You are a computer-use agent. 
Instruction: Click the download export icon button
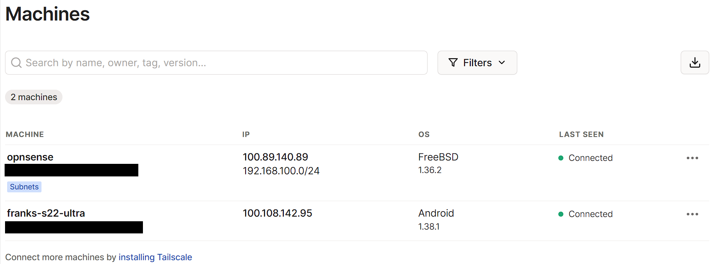[x=695, y=62]
